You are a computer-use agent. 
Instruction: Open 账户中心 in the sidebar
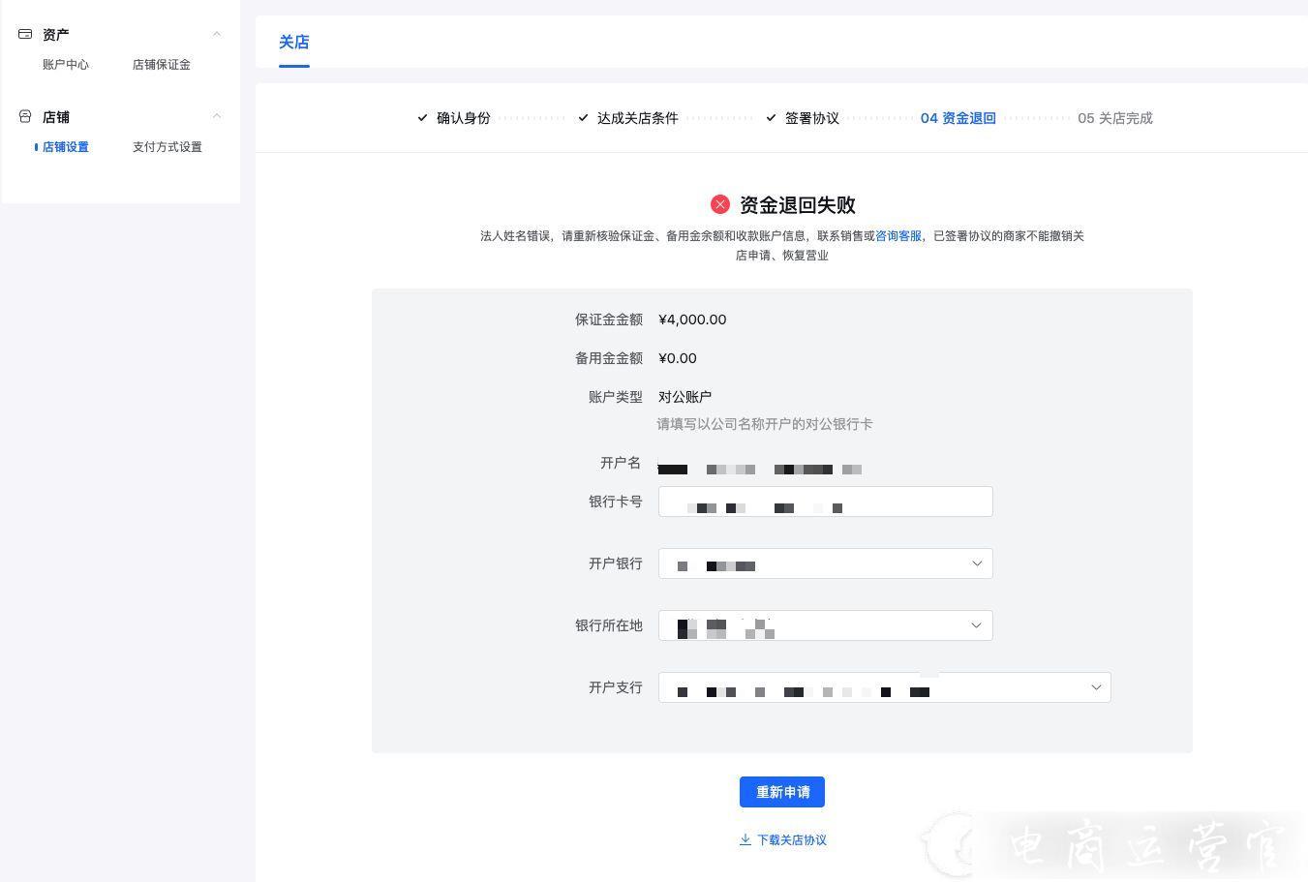[x=66, y=65]
